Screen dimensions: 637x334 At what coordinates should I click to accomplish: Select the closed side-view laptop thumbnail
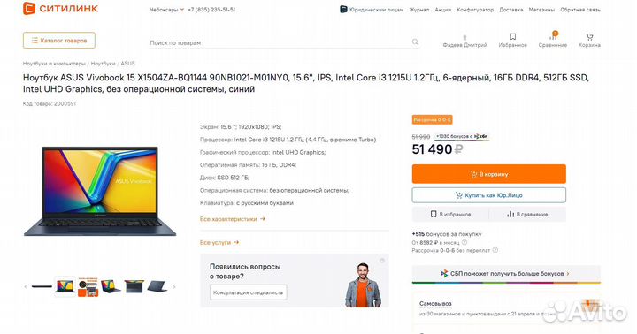pyautogui.click(x=42, y=286)
